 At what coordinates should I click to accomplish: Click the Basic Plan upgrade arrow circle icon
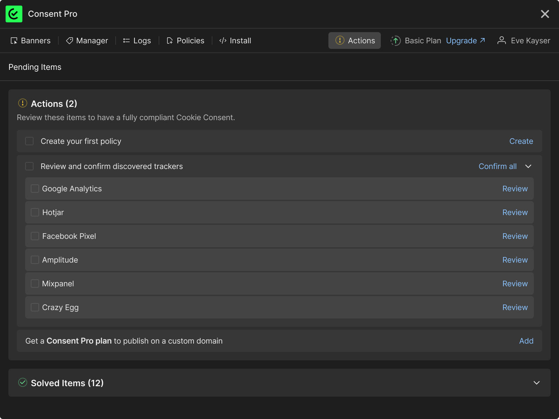tap(395, 41)
